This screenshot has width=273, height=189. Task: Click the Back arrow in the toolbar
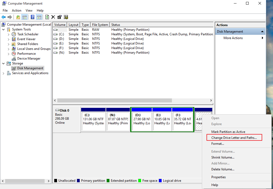(x=4, y=17)
